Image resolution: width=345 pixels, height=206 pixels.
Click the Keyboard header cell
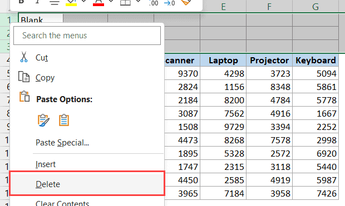tap(316, 60)
